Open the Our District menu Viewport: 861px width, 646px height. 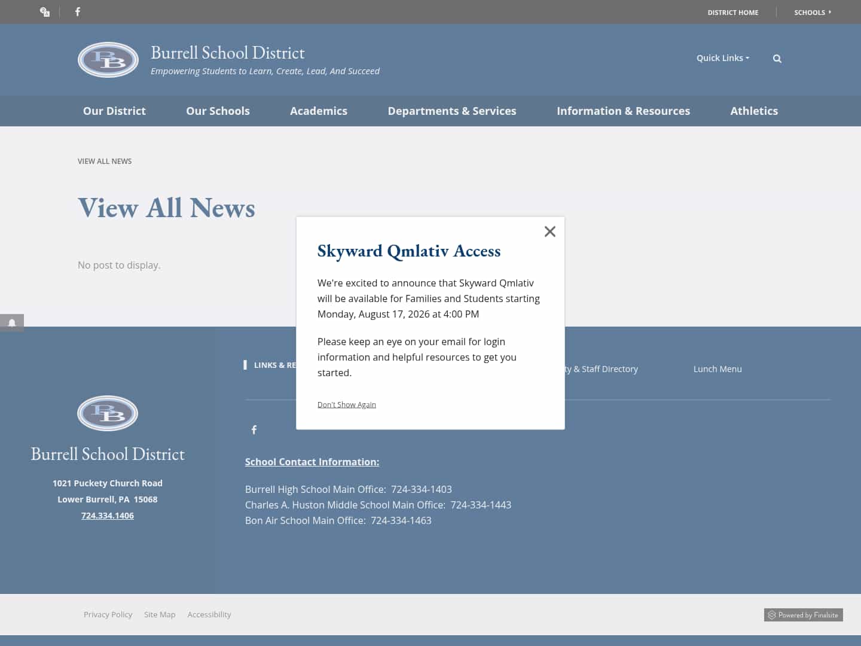point(114,111)
